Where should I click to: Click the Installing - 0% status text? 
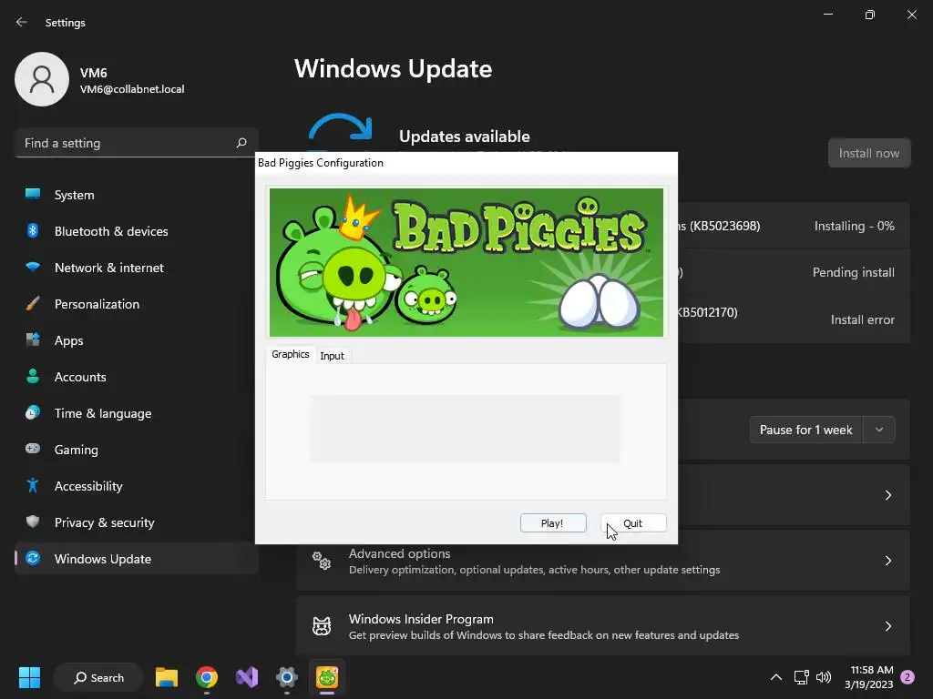[854, 226]
